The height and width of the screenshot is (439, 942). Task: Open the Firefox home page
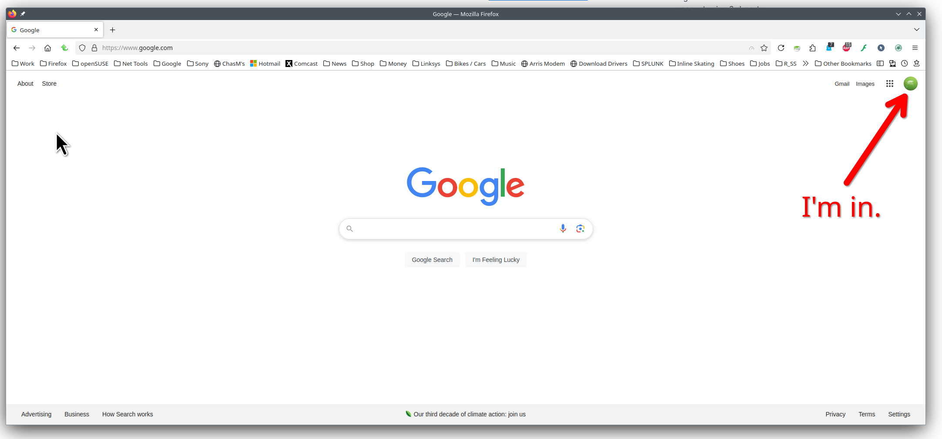click(x=48, y=48)
